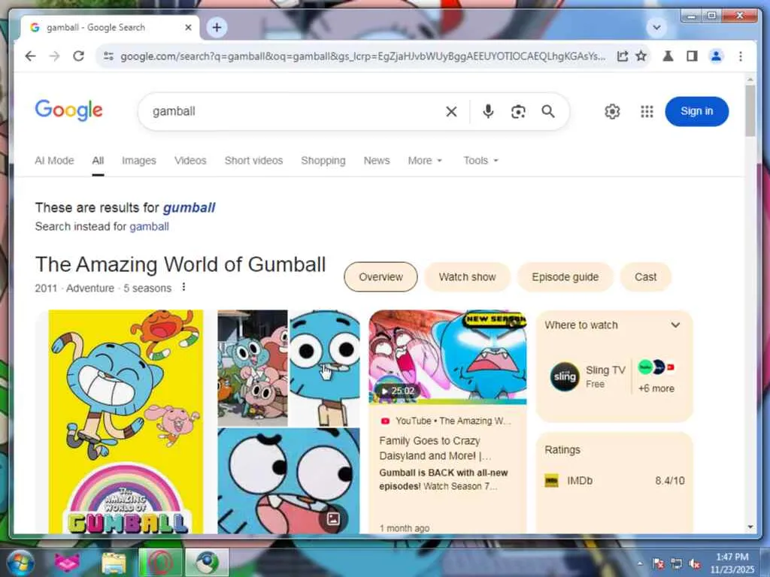Select the Watch show chip
The image size is (770, 577).
pyautogui.click(x=467, y=276)
